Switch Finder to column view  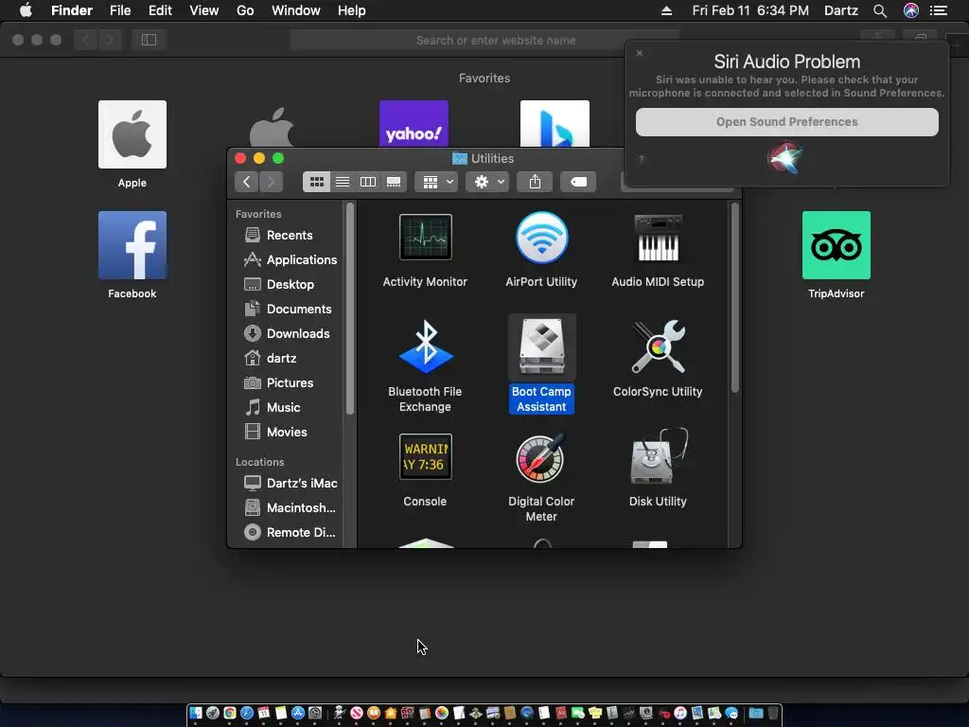click(368, 182)
